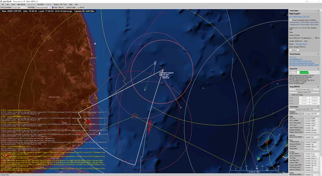Select the red hostile contact at patrol zone corner
The image size is (322, 176).
click(x=134, y=115)
